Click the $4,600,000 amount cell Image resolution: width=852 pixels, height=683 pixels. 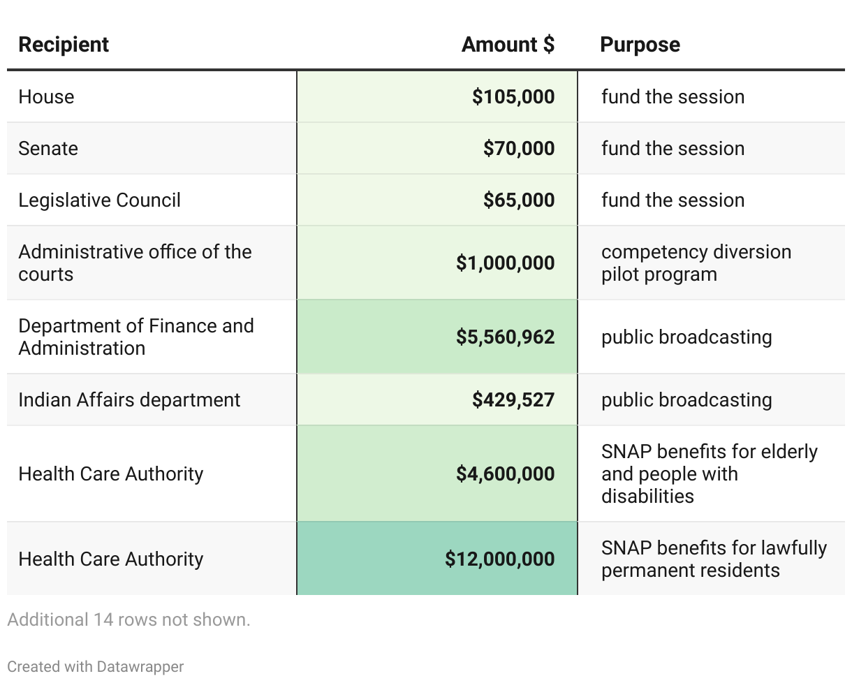point(505,473)
